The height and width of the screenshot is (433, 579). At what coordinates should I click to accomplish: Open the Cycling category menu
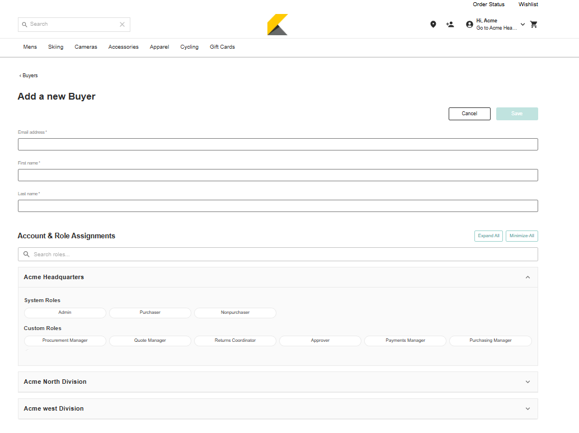190,47
